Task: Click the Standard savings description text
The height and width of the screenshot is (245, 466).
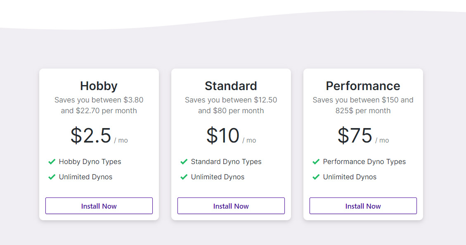Action: click(x=231, y=105)
